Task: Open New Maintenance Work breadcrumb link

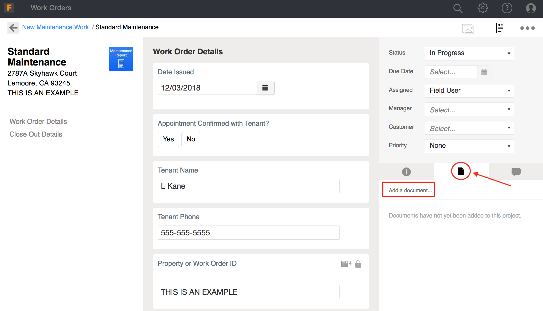Action: point(55,27)
